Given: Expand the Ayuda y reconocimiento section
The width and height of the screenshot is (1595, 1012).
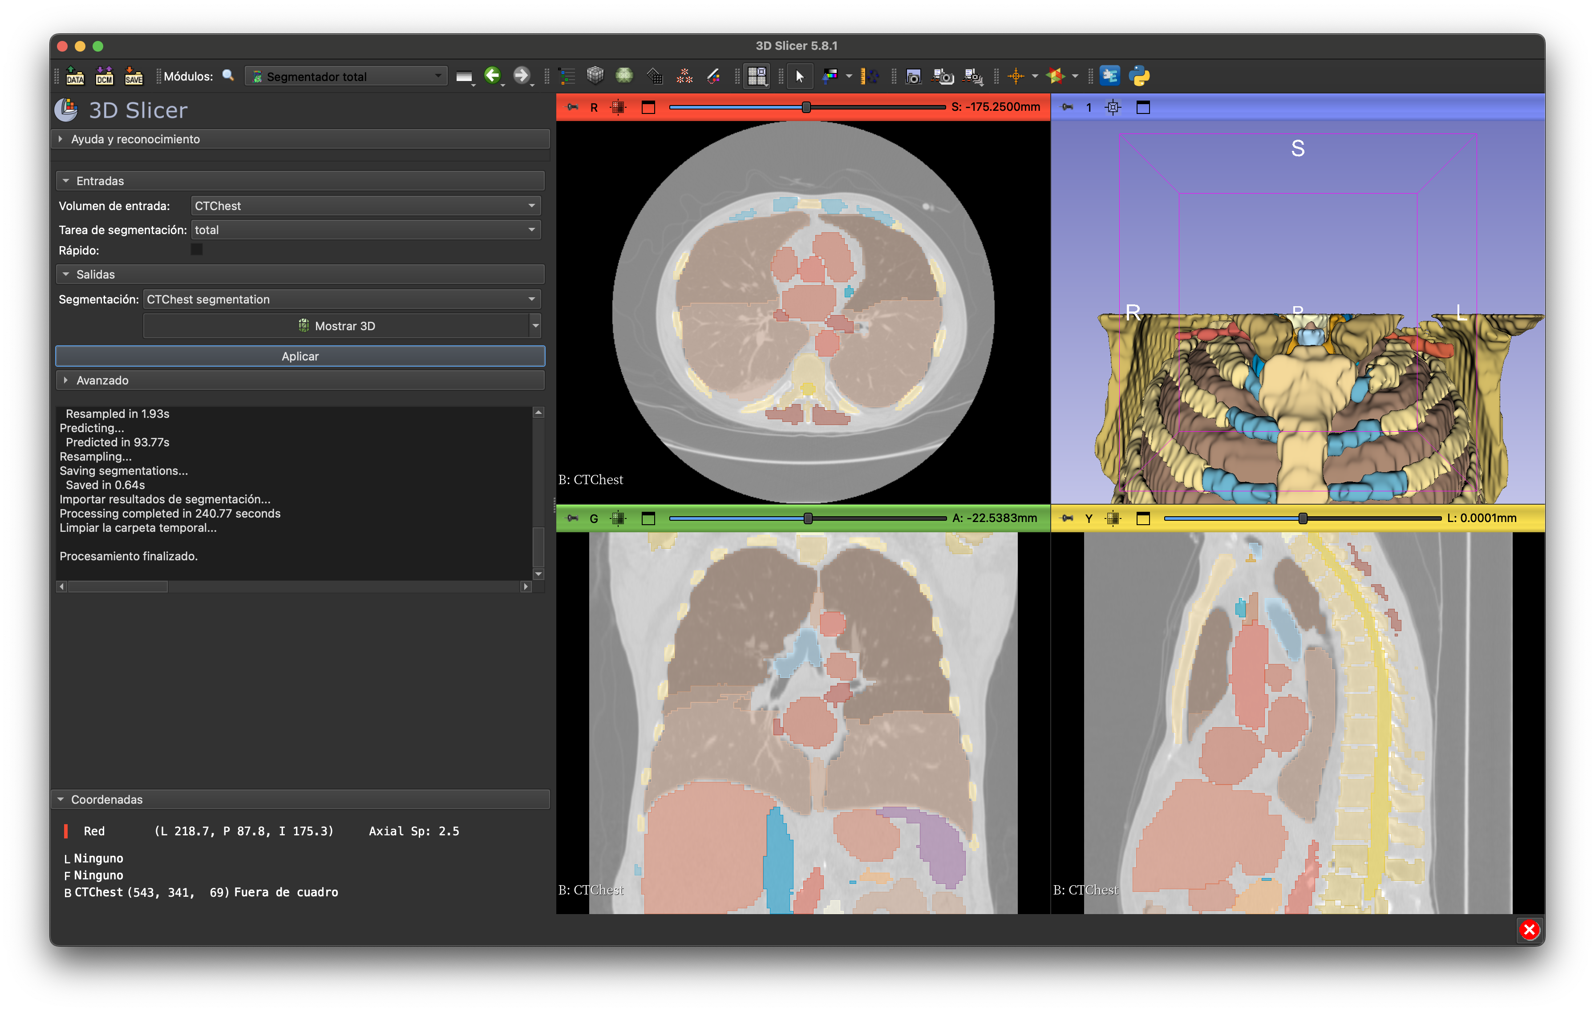Looking at the screenshot, I should 135,139.
